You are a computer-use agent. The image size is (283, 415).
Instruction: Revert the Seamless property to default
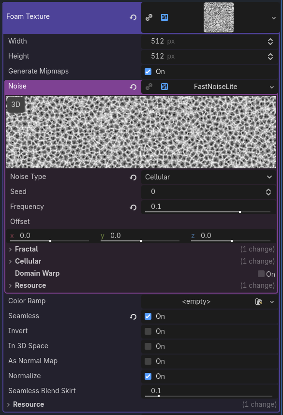[133, 316]
